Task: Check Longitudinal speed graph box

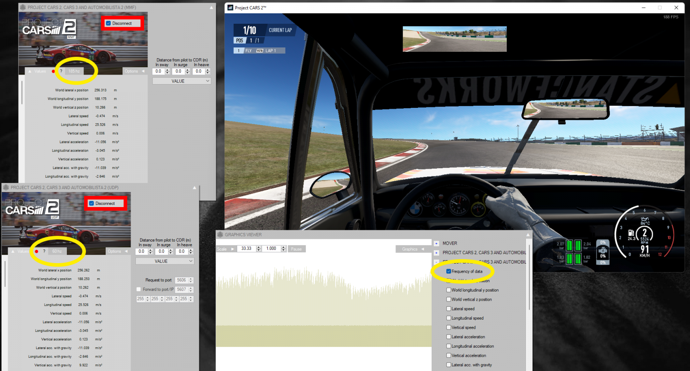Action: tap(448, 318)
